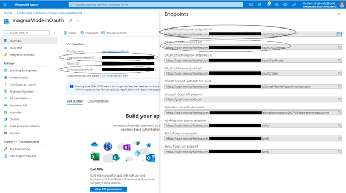The width and height of the screenshot is (346, 193).
Task: Open the Azure portal hamburger menu
Action: 5,4
